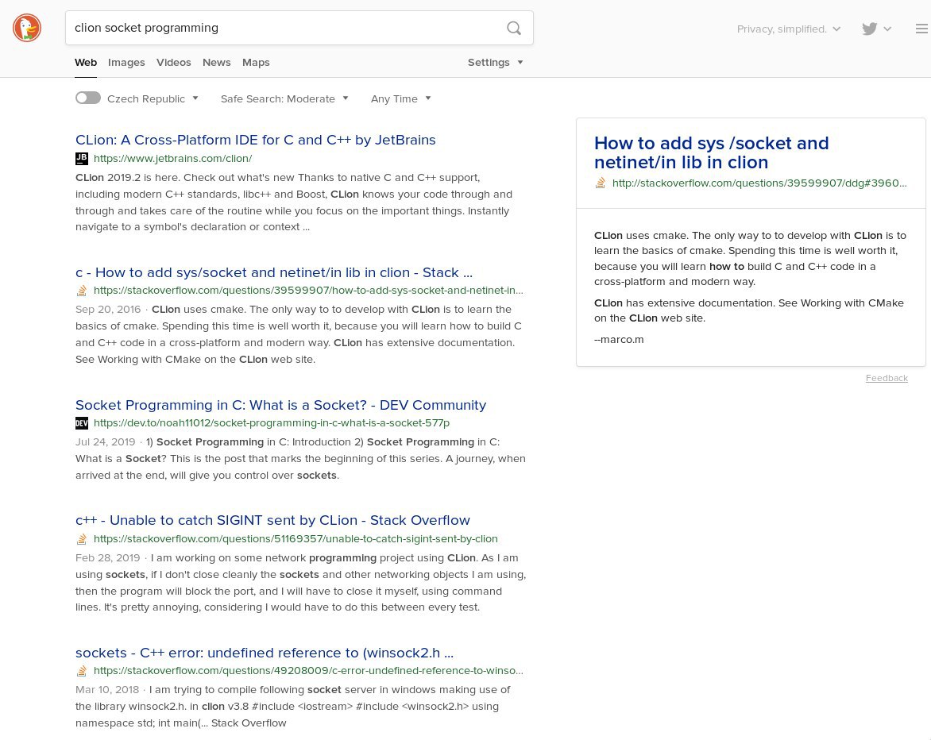Click the DEV favicon beside dev.to URL

point(82,423)
